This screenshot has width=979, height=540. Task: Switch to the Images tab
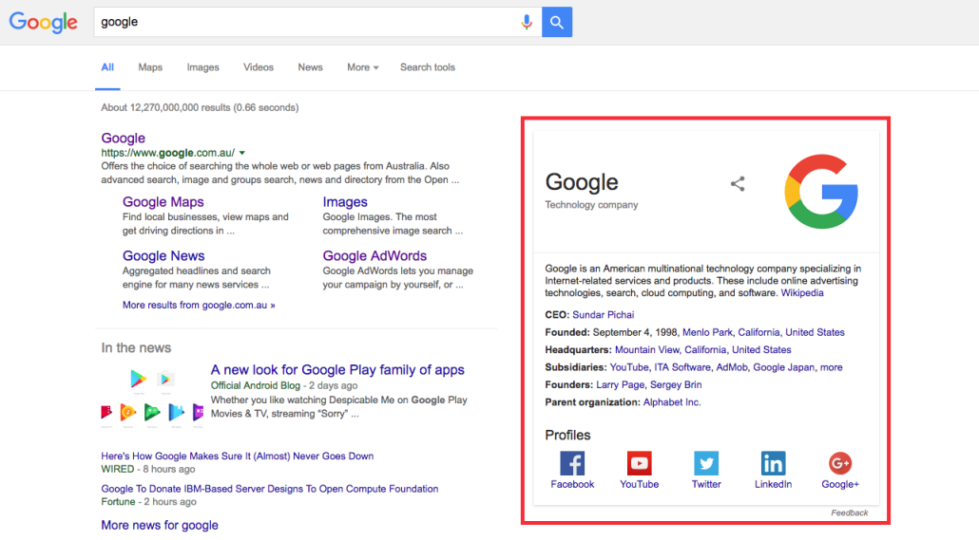(202, 67)
